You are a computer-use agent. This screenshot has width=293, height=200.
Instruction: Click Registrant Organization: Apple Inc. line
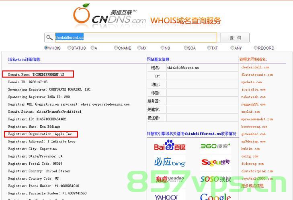pos(41,134)
